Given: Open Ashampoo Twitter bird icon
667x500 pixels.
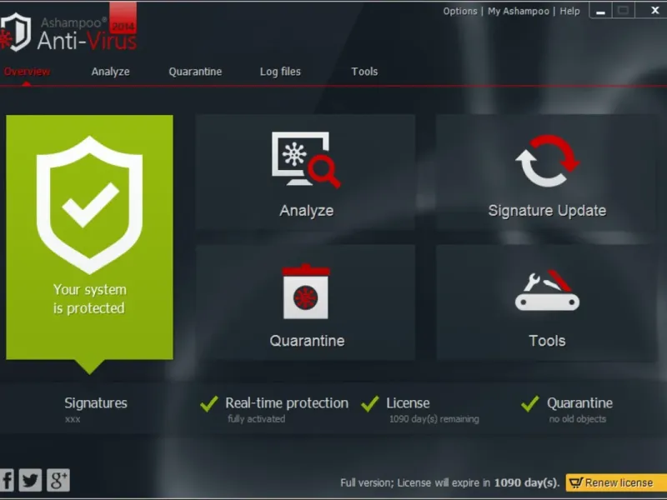Looking at the screenshot, I should pyautogui.click(x=30, y=480).
